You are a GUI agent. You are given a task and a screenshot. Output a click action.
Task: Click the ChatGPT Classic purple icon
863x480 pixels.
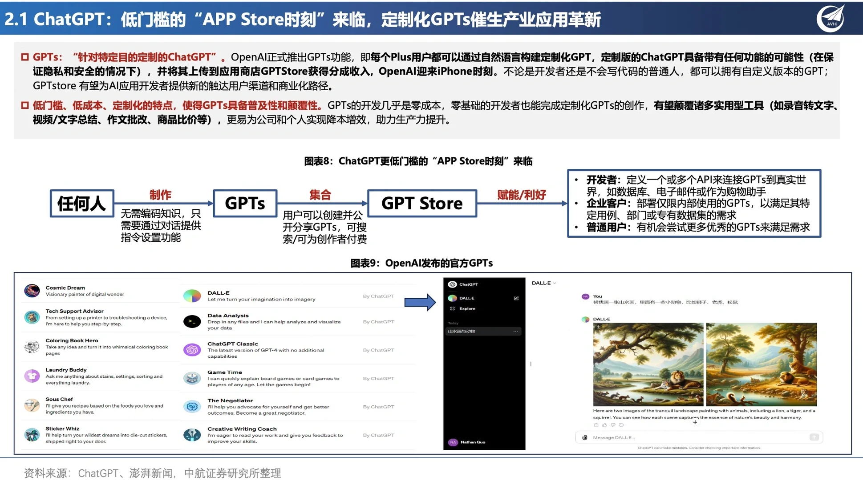(192, 350)
